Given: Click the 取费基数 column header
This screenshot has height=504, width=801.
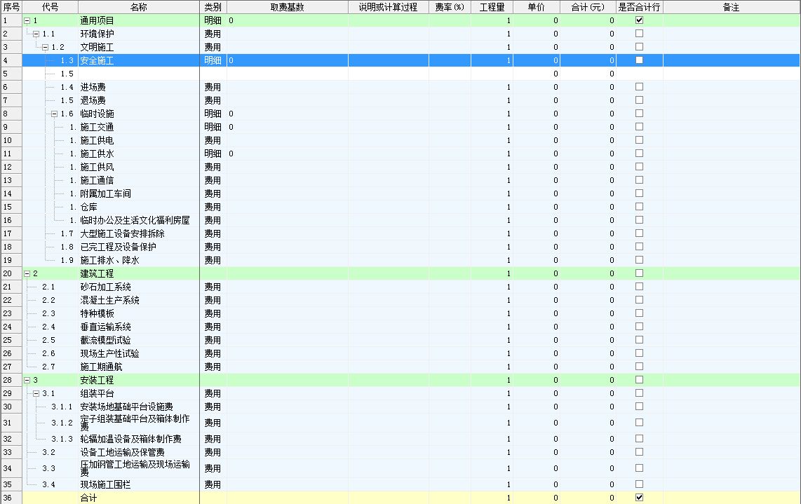Looking at the screenshot, I should point(287,7).
